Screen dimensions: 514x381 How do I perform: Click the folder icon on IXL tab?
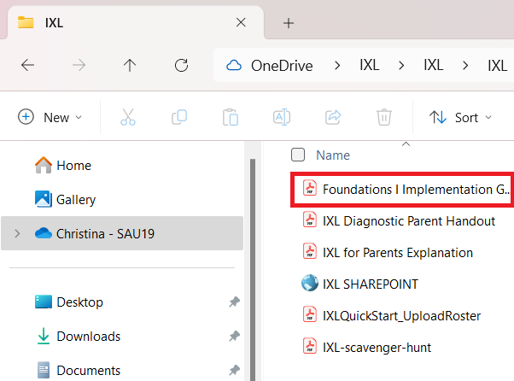[x=26, y=22]
